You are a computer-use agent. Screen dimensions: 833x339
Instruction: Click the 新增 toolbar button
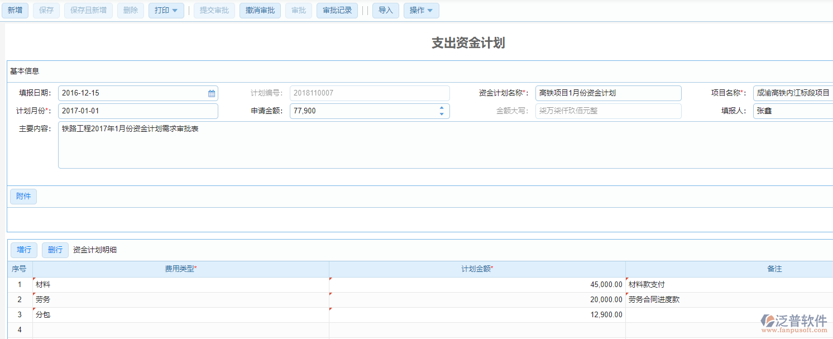coord(15,10)
